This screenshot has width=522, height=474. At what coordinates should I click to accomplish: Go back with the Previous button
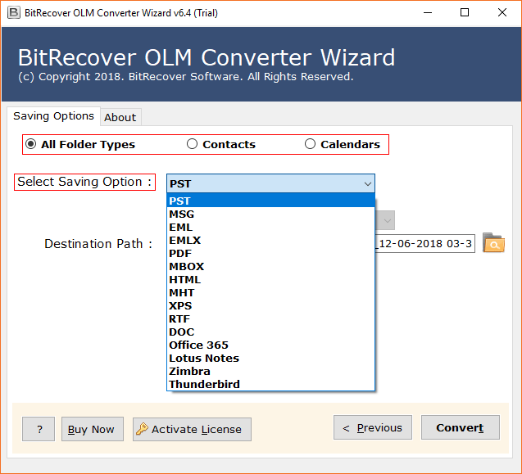(373, 427)
